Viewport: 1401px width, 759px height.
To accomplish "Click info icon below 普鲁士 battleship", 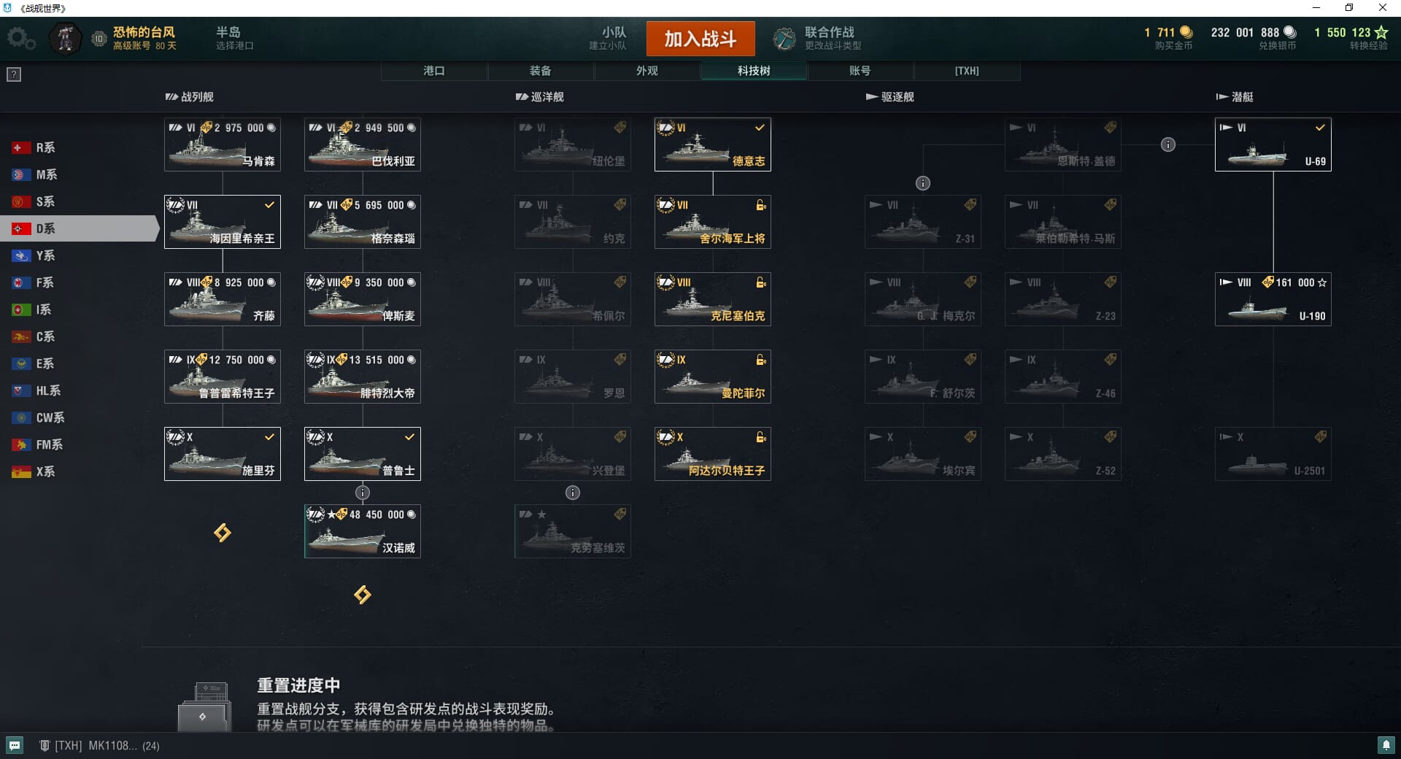I will pyautogui.click(x=363, y=493).
